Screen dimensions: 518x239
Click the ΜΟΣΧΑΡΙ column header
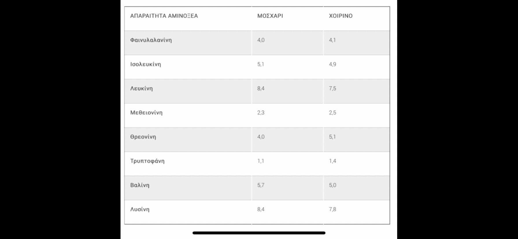(270, 16)
